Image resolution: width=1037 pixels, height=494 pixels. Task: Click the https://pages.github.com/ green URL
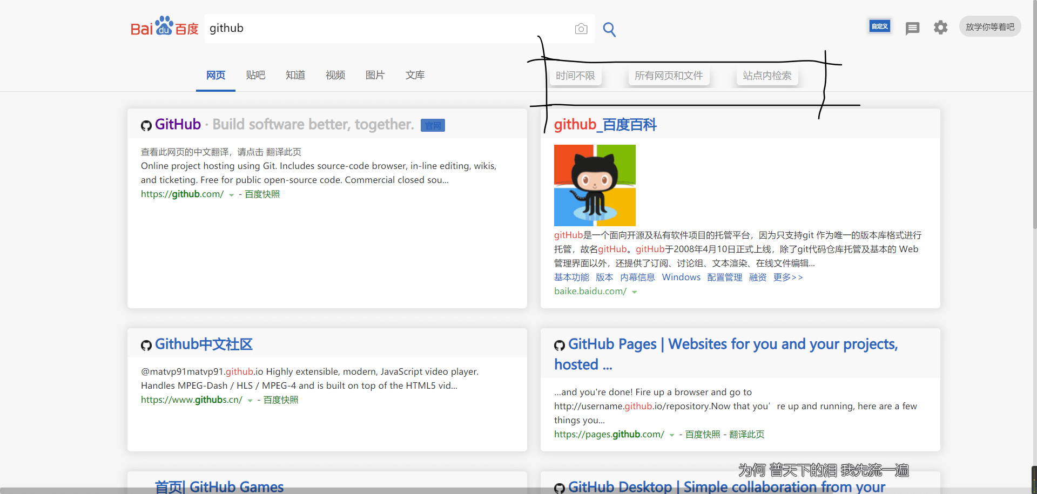click(x=609, y=435)
